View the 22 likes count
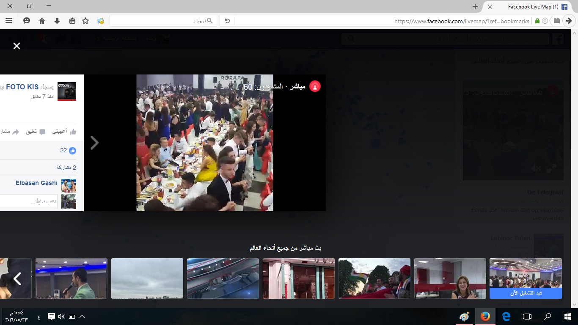The image size is (578, 325). point(68,150)
